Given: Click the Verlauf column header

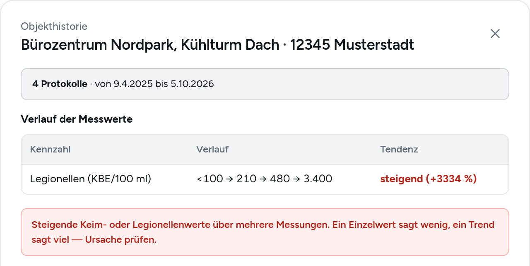Looking at the screenshot, I should click(212, 150).
